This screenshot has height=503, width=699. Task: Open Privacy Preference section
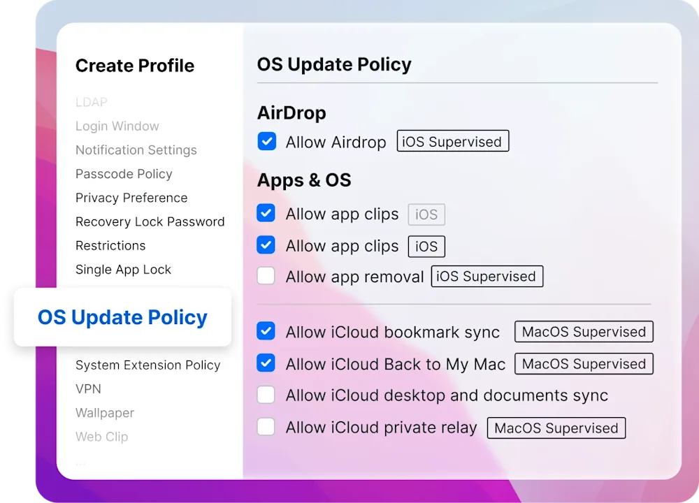tap(131, 198)
